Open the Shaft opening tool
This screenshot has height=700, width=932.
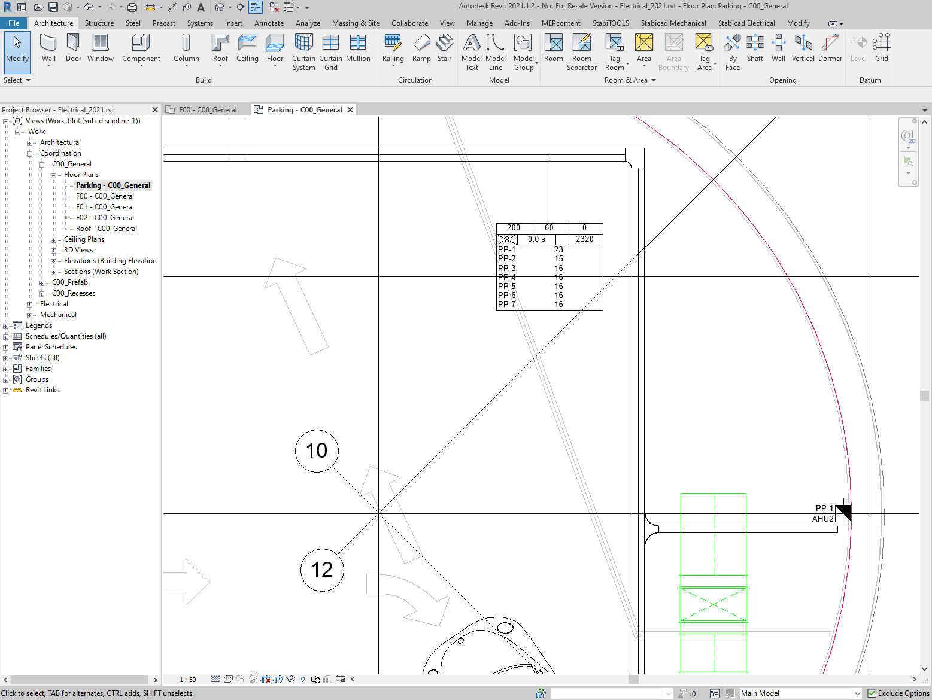(x=755, y=48)
